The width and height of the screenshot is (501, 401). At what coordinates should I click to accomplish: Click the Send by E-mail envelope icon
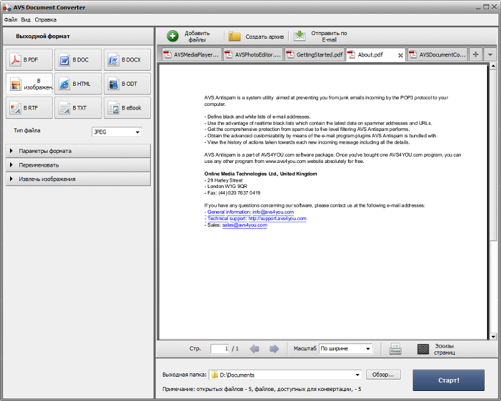tap(299, 36)
